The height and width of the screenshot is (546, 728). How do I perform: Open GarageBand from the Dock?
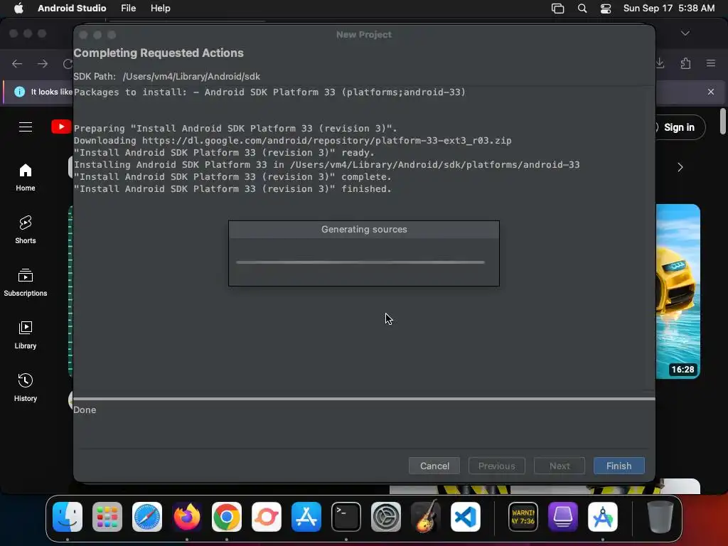425,517
